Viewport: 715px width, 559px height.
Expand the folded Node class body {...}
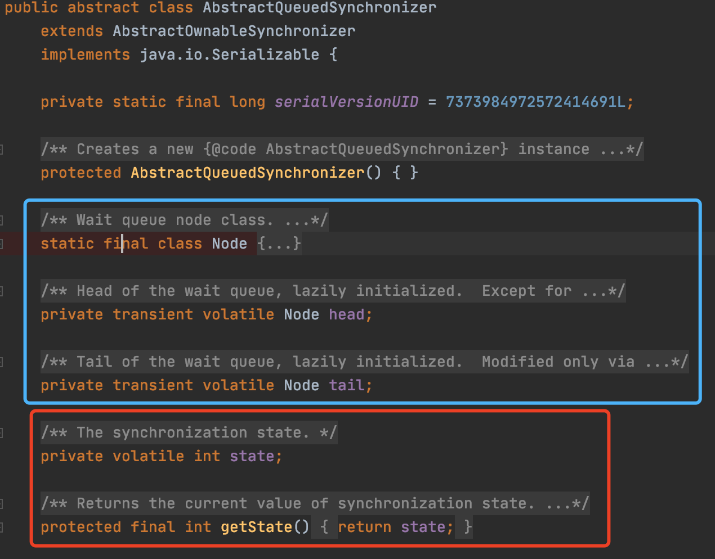point(279,244)
